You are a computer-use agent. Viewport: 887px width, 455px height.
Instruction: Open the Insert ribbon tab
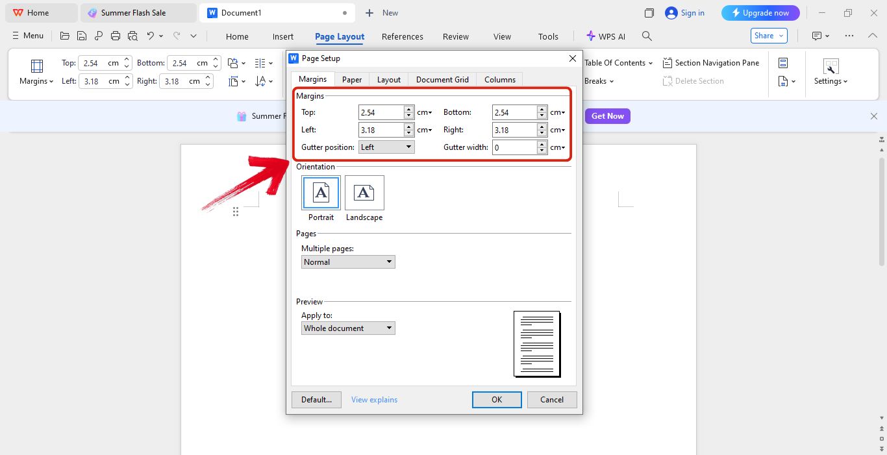pyautogui.click(x=283, y=36)
